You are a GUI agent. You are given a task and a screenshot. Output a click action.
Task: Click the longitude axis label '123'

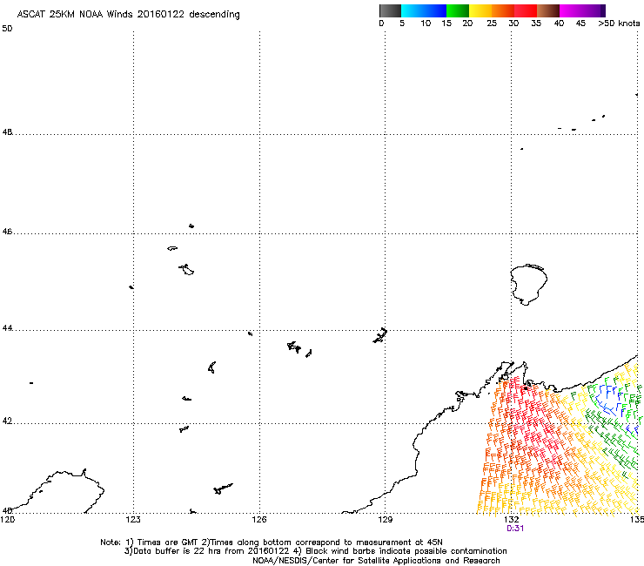[133, 520]
